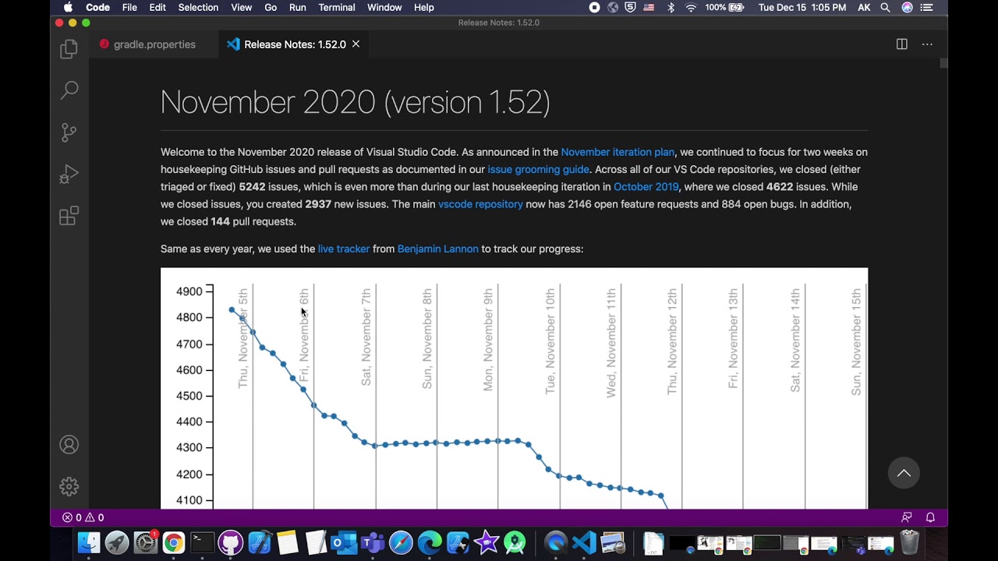
Task: Click the feedback icon in status bar
Action: pyautogui.click(x=906, y=517)
